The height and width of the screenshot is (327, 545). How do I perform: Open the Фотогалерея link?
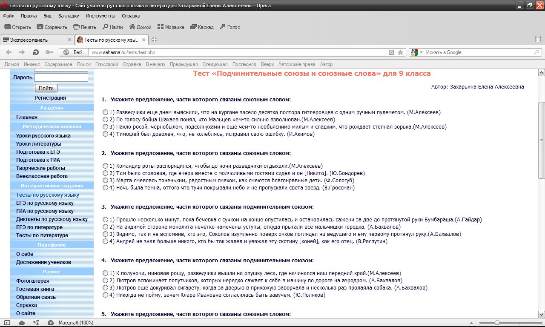click(33, 281)
